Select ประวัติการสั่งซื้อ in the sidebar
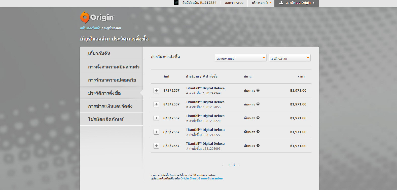Screen dimensions: 397x190 click(112, 93)
